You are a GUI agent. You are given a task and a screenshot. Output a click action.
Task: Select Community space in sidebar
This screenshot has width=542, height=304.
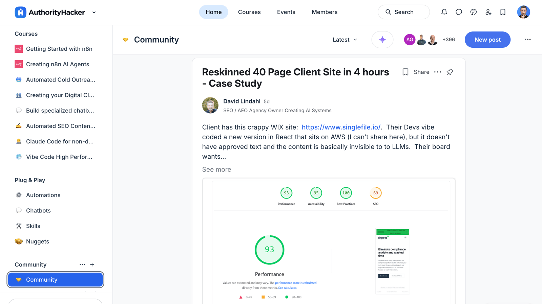[x=55, y=280]
